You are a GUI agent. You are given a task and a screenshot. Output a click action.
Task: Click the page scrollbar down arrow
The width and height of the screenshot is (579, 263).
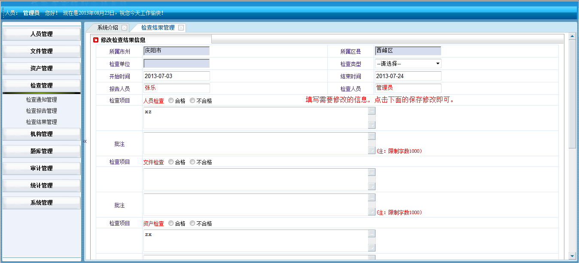(572, 256)
